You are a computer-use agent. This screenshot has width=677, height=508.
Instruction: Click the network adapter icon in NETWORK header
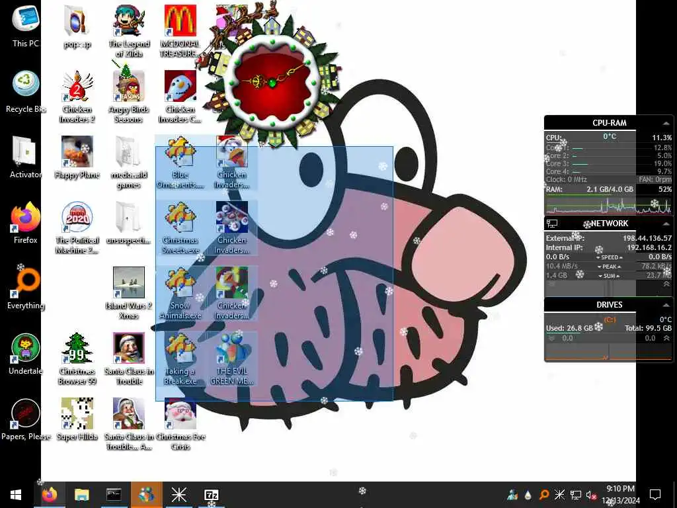click(552, 224)
